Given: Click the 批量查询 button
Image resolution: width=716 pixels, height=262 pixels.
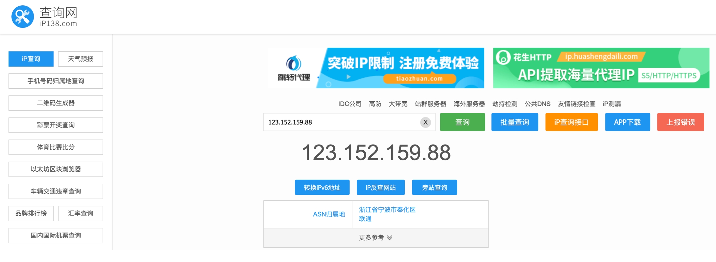Looking at the screenshot, I should point(515,122).
